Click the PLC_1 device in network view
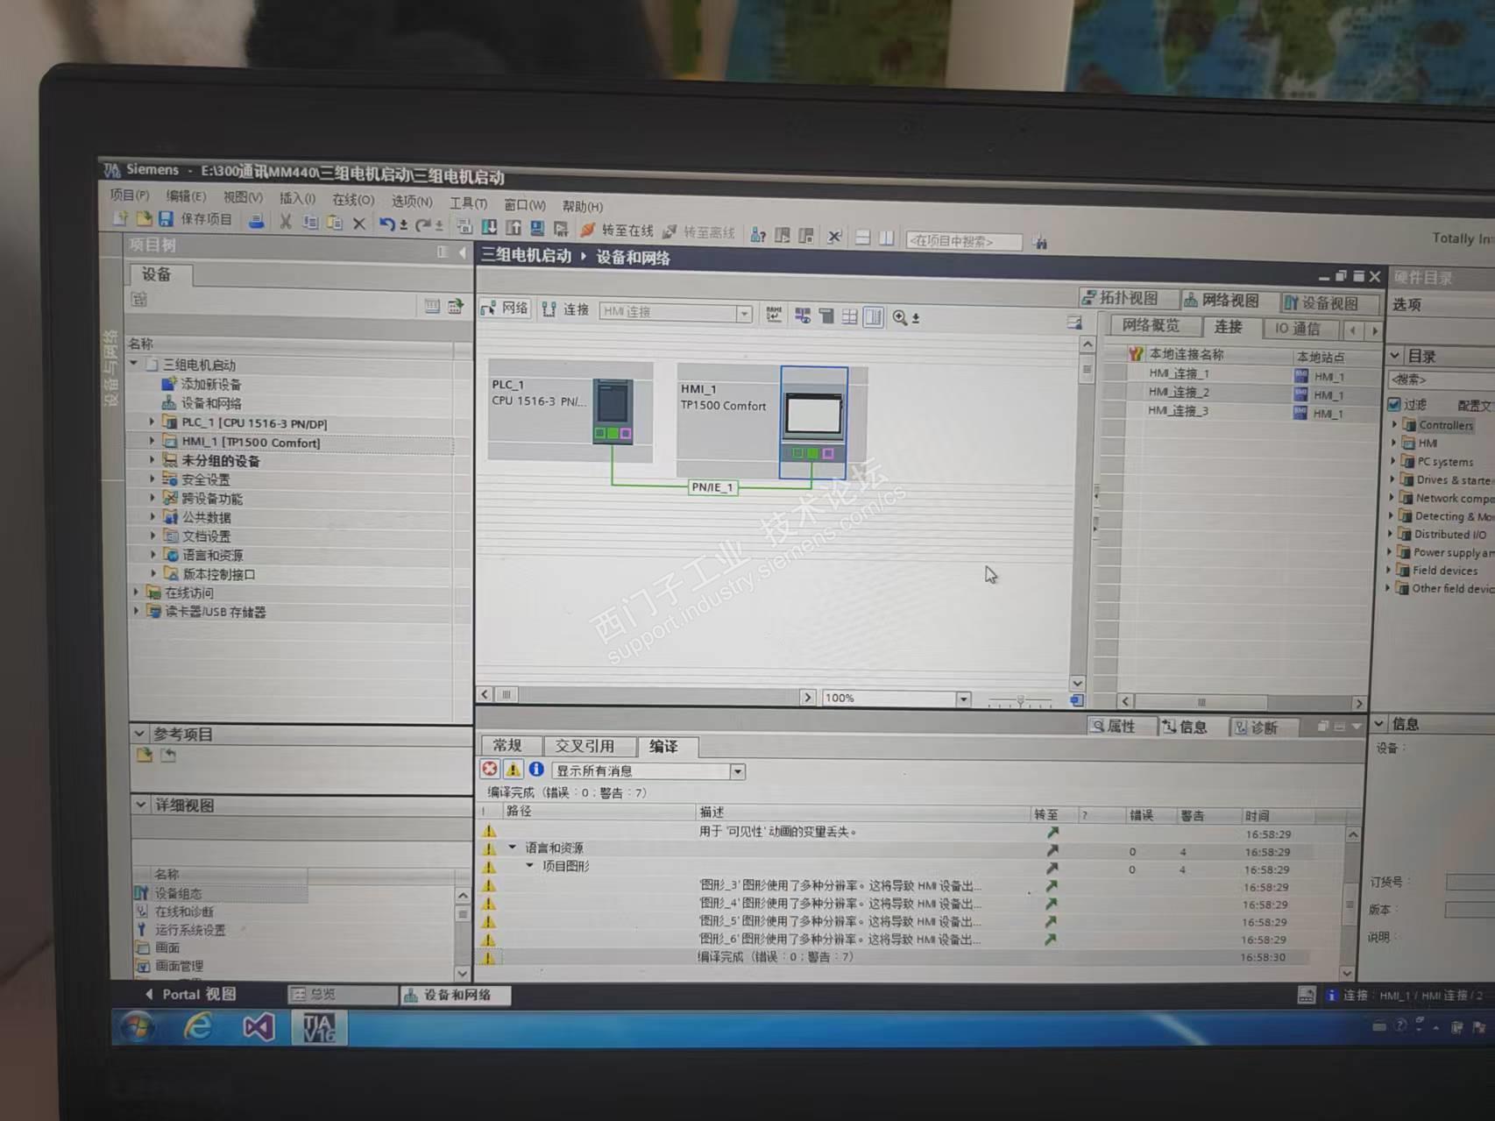 pos(613,411)
